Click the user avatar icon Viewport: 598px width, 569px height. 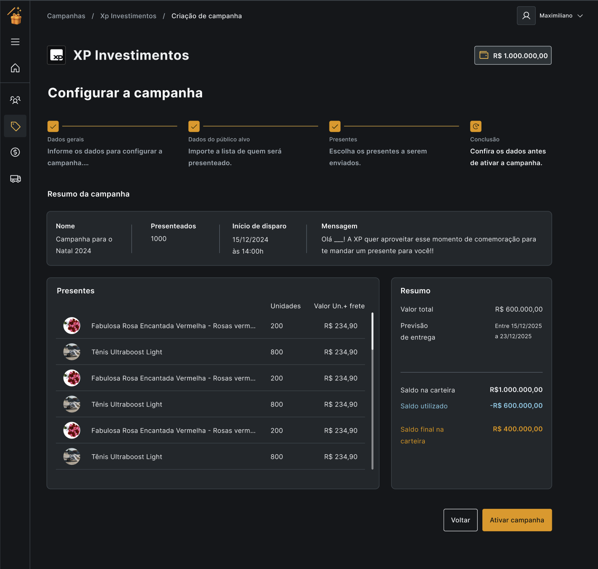pyautogui.click(x=526, y=16)
